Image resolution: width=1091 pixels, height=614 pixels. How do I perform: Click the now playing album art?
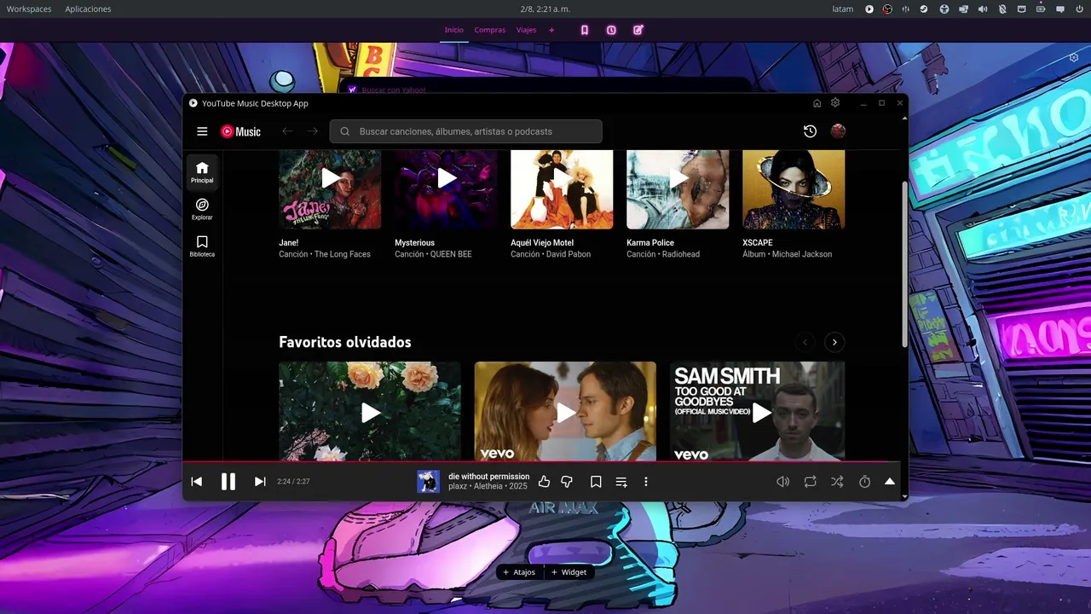pos(428,482)
